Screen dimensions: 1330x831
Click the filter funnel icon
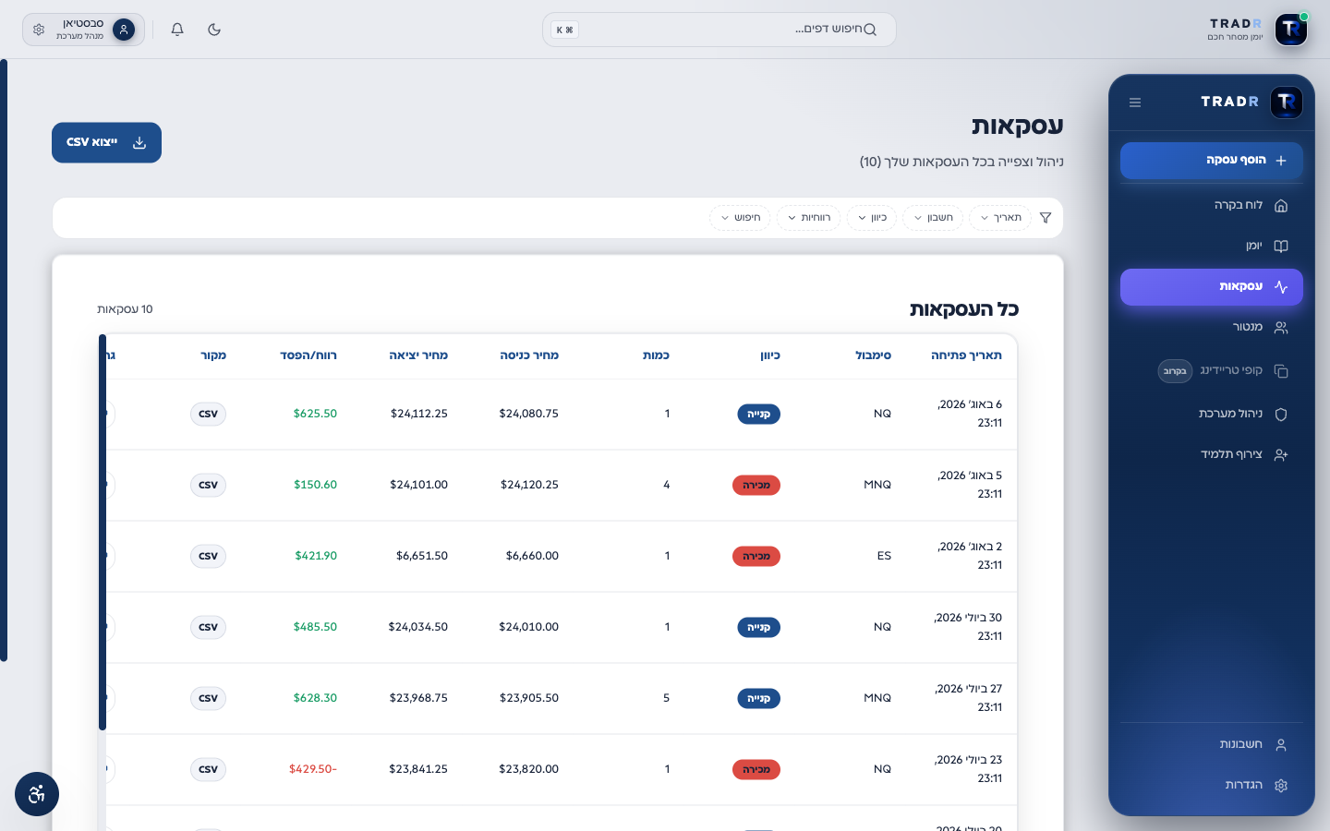pos(1046,218)
